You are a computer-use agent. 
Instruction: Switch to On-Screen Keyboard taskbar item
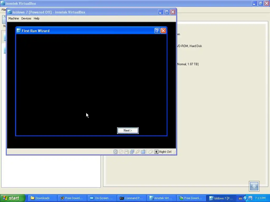[102, 198]
